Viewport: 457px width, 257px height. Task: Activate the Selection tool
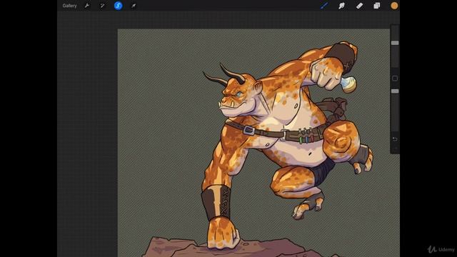118,6
